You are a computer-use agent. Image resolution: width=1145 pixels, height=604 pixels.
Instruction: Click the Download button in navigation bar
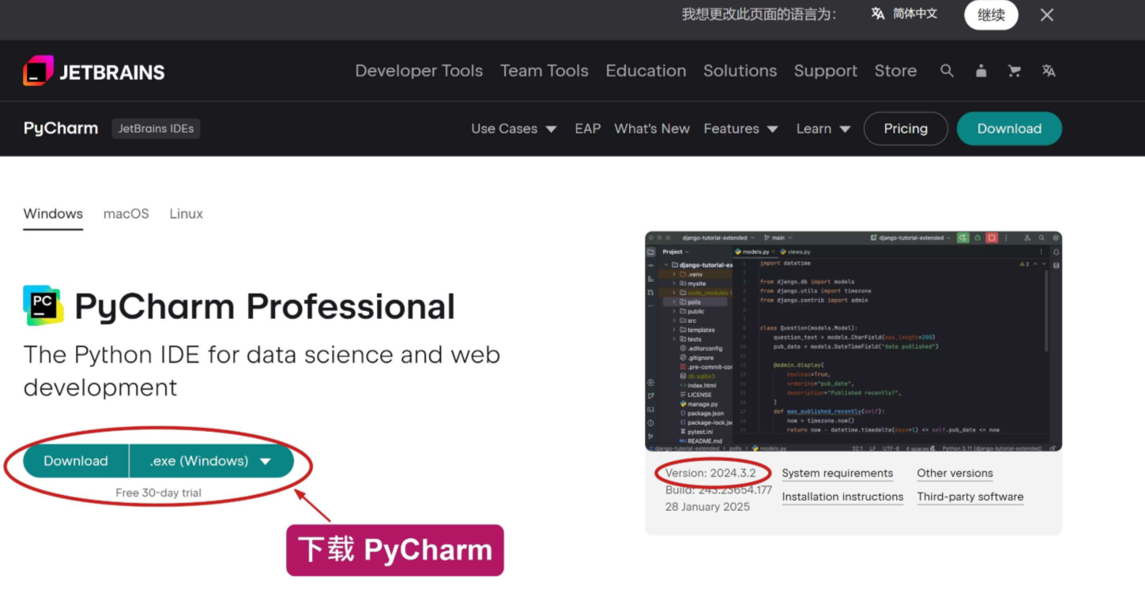(x=1009, y=129)
